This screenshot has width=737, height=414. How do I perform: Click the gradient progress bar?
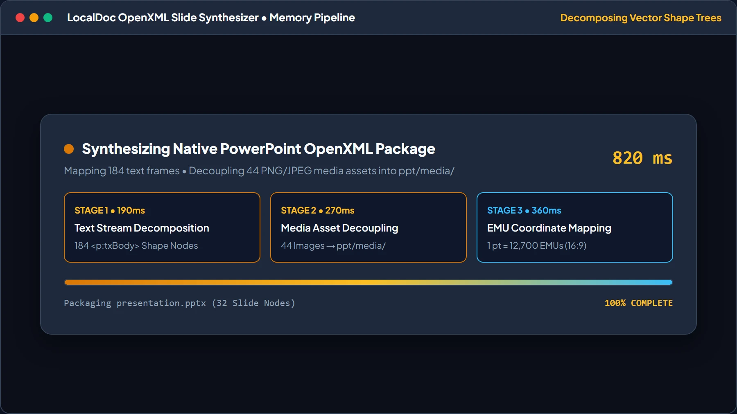(x=368, y=282)
